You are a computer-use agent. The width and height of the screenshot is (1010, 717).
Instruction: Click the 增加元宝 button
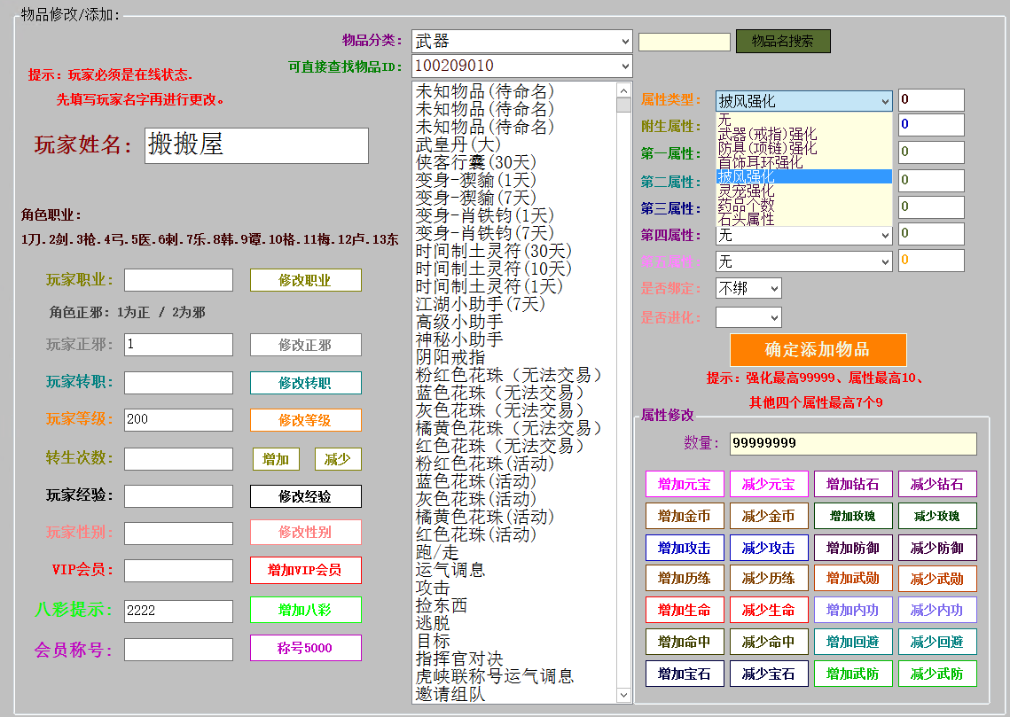pyautogui.click(x=684, y=485)
